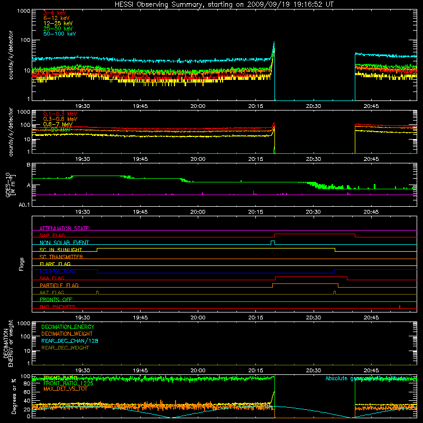Click 20:45 tick under the decimation panel
The height and width of the screenshot is (423, 423).
pos(371,371)
